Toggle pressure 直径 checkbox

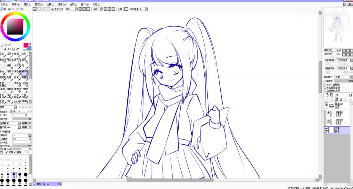(15, 152)
